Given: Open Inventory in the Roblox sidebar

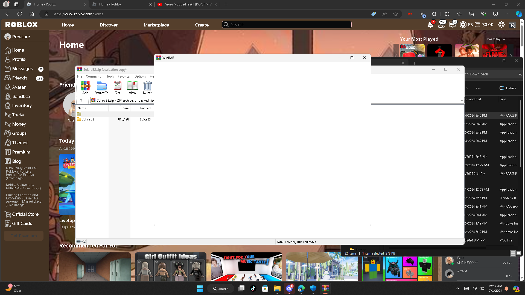Looking at the screenshot, I should (x=22, y=105).
